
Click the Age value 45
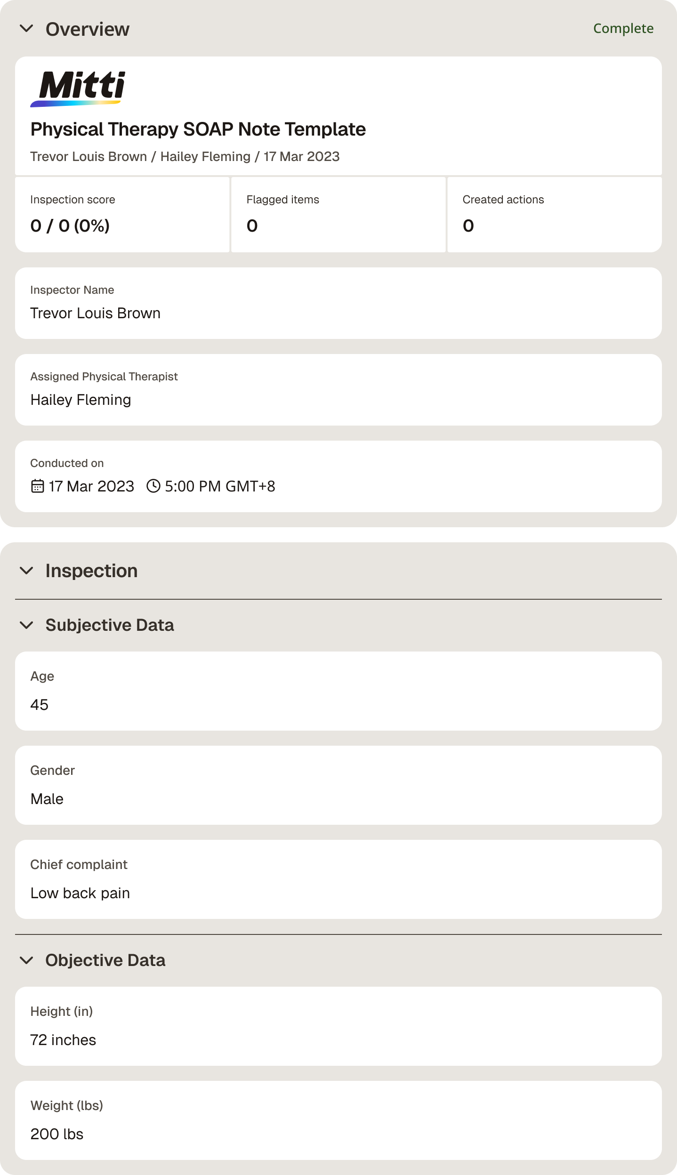(x=40, y=705)
